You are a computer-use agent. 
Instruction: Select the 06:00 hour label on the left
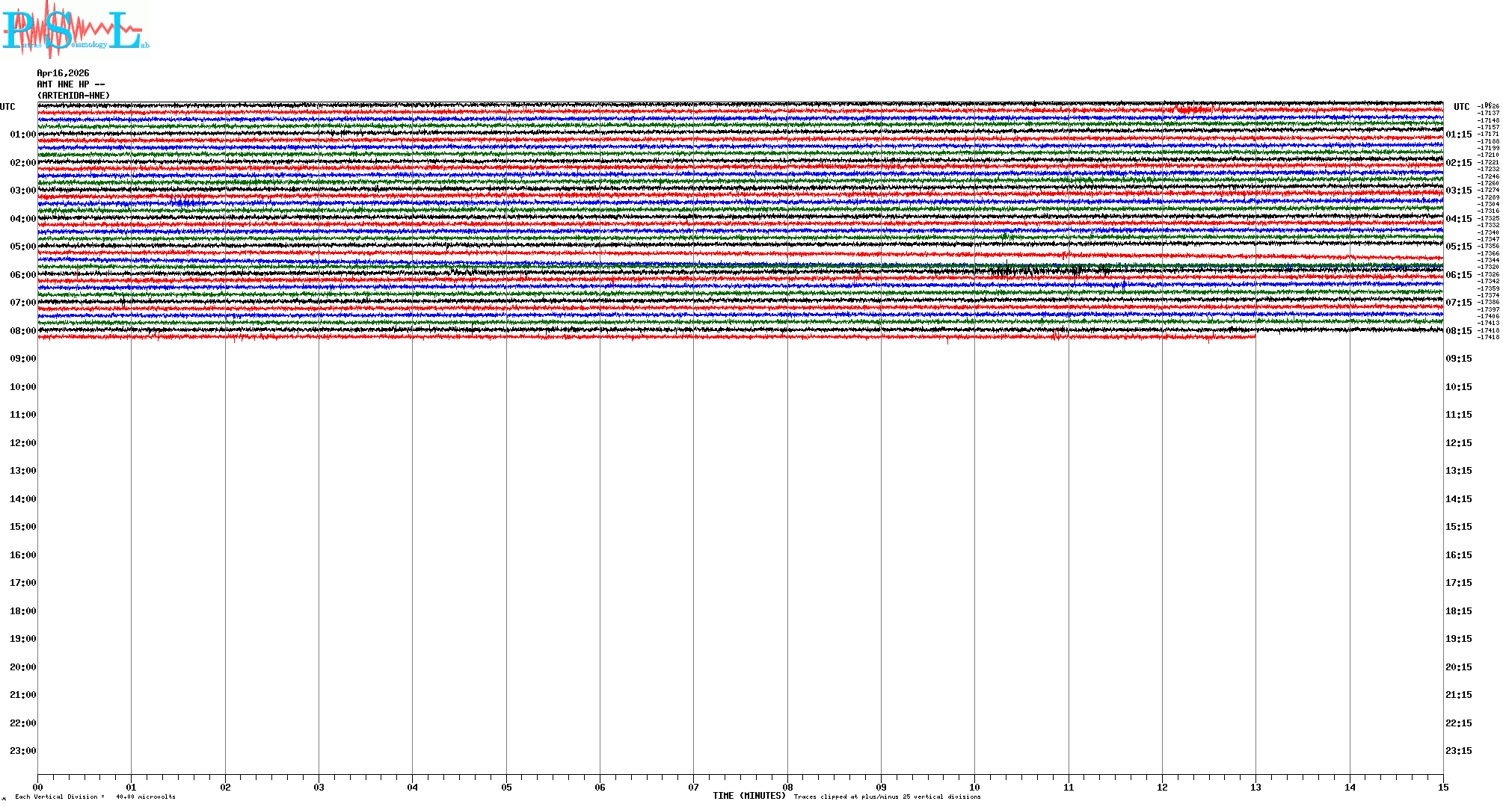coord(22,275)
